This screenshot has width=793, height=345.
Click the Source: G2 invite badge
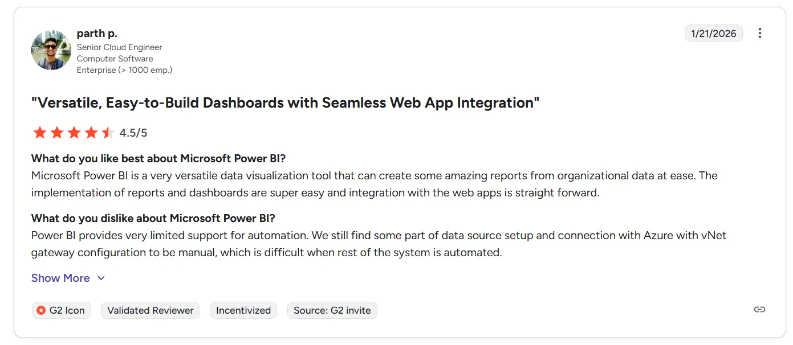tap(332, 310)
